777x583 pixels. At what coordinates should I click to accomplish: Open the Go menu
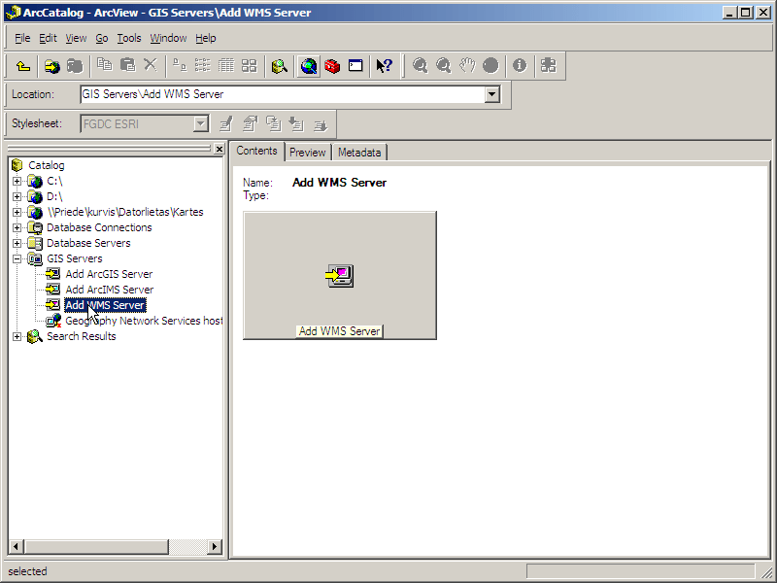[102, 38]
